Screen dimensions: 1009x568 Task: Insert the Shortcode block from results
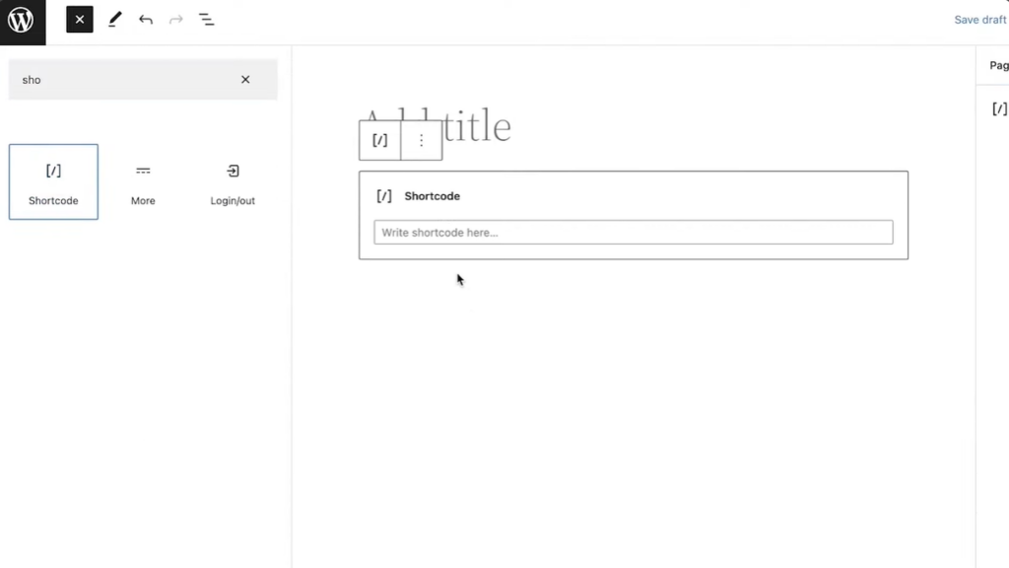[x=53, y=181]
